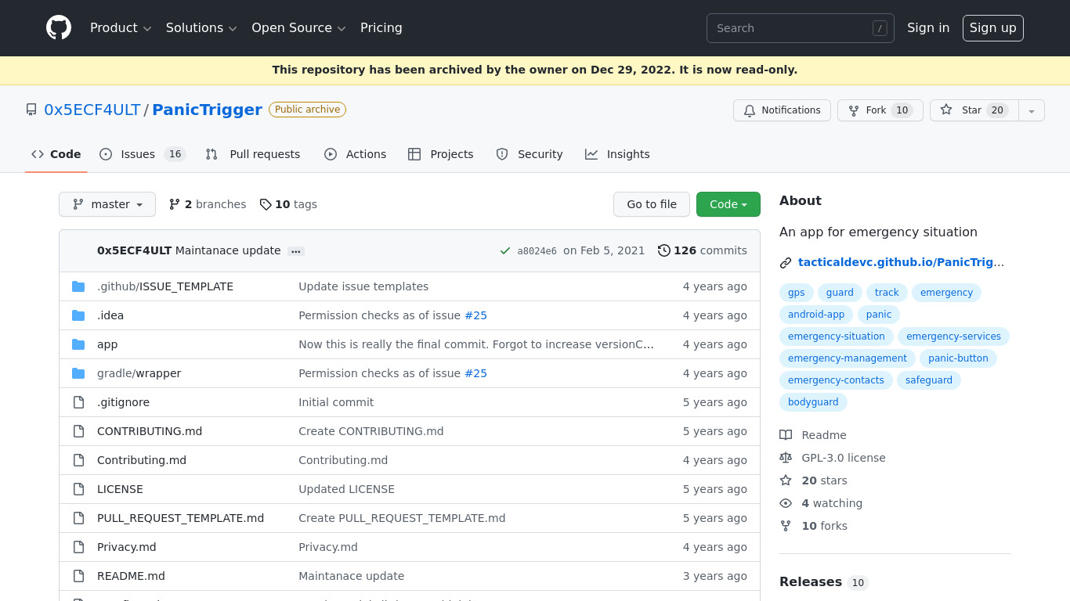Expand the commit message ellipsis button
This screenshot has height=601, width=1070.
[x=295, y=251]
